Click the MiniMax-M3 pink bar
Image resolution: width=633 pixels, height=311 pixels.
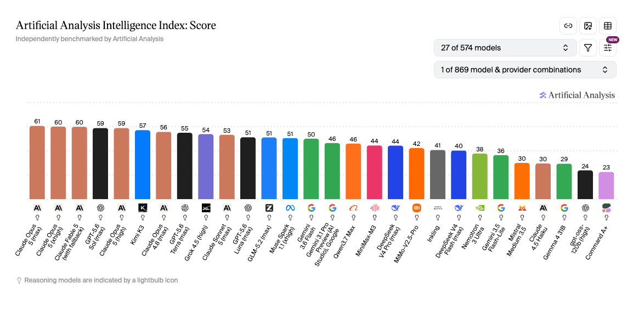click(x=375, y=172)
